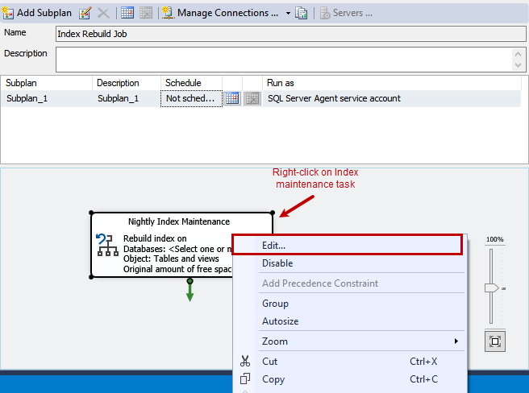Click the Description text box

(x=282, y=59)
